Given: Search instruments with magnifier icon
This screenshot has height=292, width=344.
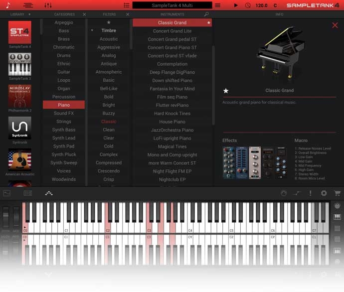Looking at the screenshot, I should coord(207,14).
